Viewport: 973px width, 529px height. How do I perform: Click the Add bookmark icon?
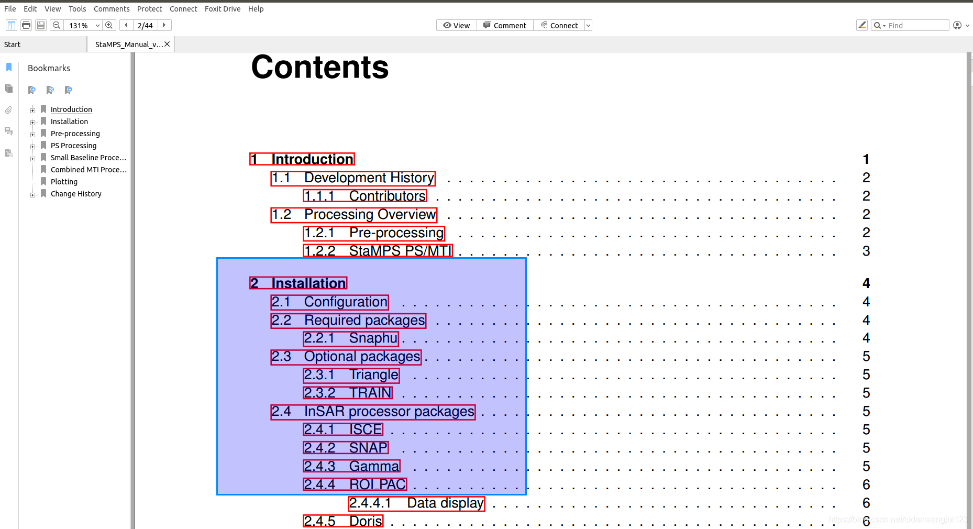(x=32, y=90)
